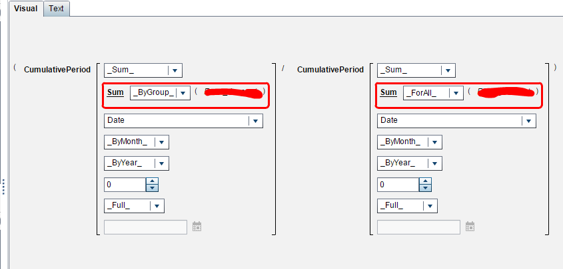Click the left underlined Sum operator

(x=115, y=92)
